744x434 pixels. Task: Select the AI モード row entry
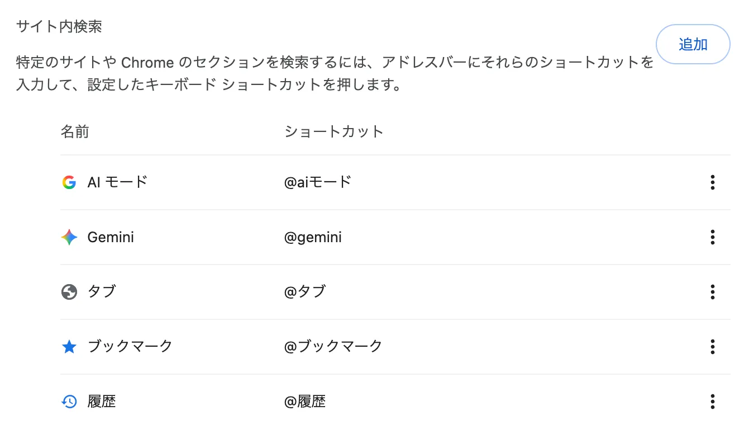pos(118,182)
